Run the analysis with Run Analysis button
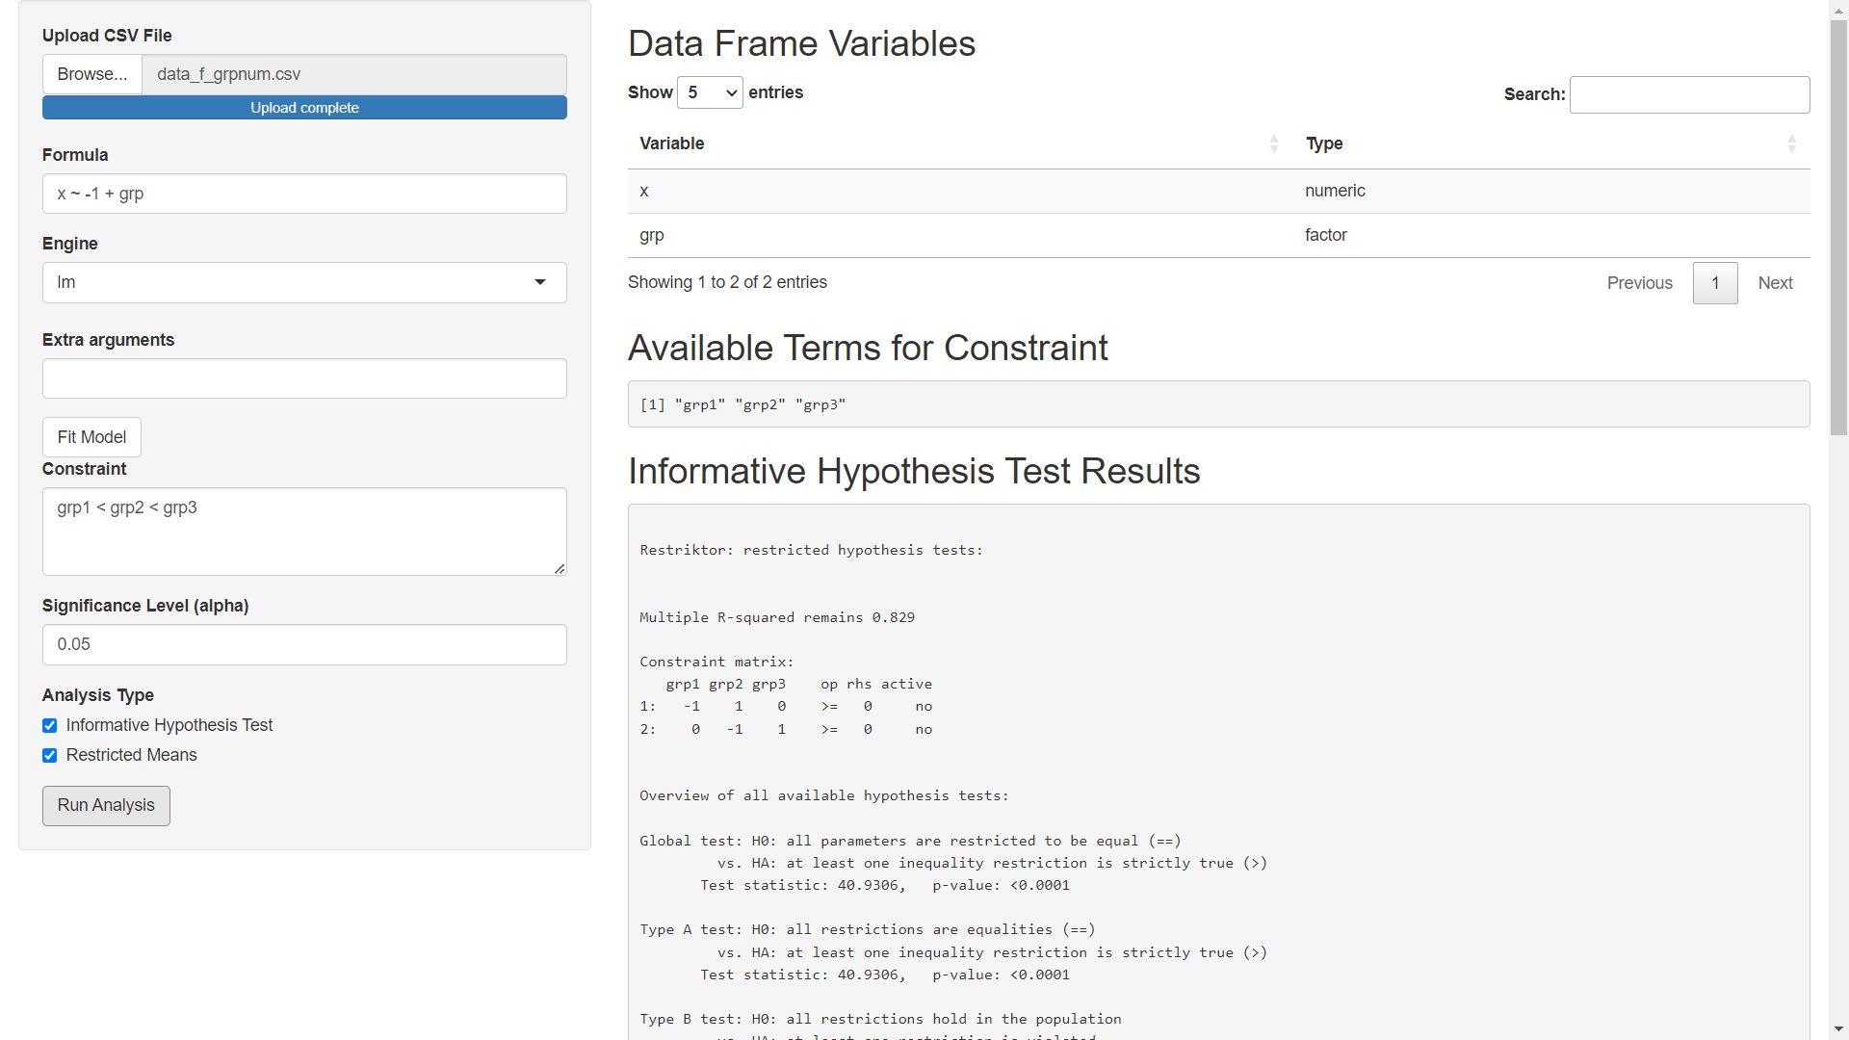The image size is (1849, 1040). point(106,806)
